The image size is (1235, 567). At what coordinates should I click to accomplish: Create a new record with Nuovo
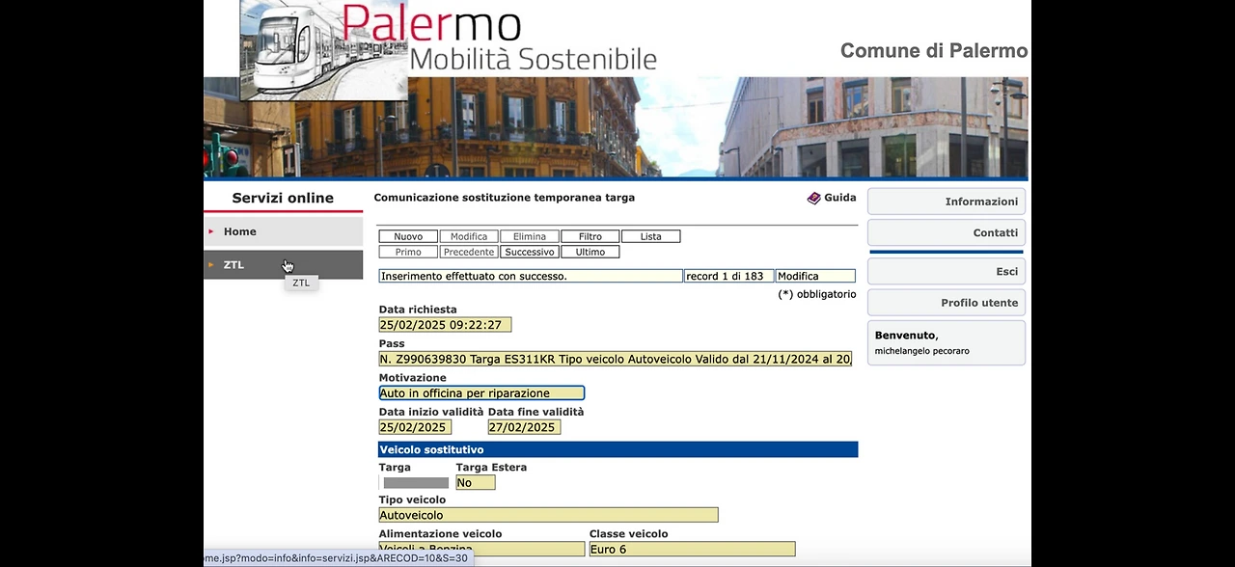pos(408,236)
